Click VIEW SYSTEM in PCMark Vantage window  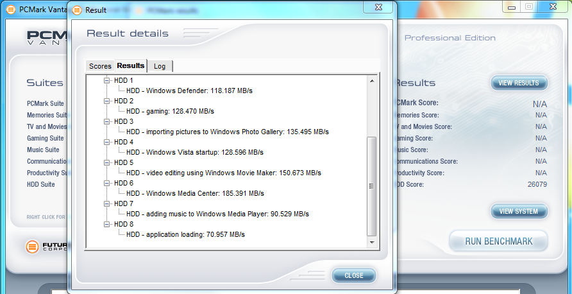click(519, 211)
